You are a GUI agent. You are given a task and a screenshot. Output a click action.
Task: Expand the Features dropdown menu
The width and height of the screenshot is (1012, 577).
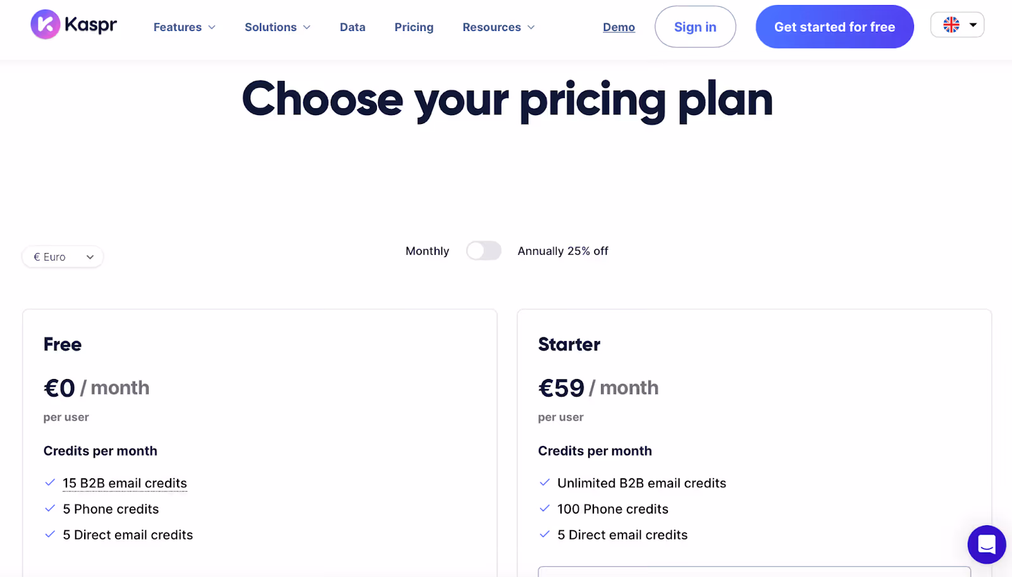pyautogui.click(x=184, y=27)
